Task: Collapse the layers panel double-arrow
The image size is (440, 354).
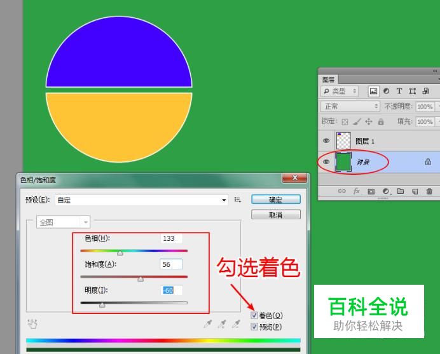Action: 435,71
